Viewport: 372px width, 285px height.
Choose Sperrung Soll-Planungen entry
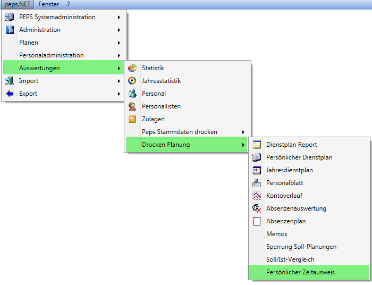pos(308,247)
